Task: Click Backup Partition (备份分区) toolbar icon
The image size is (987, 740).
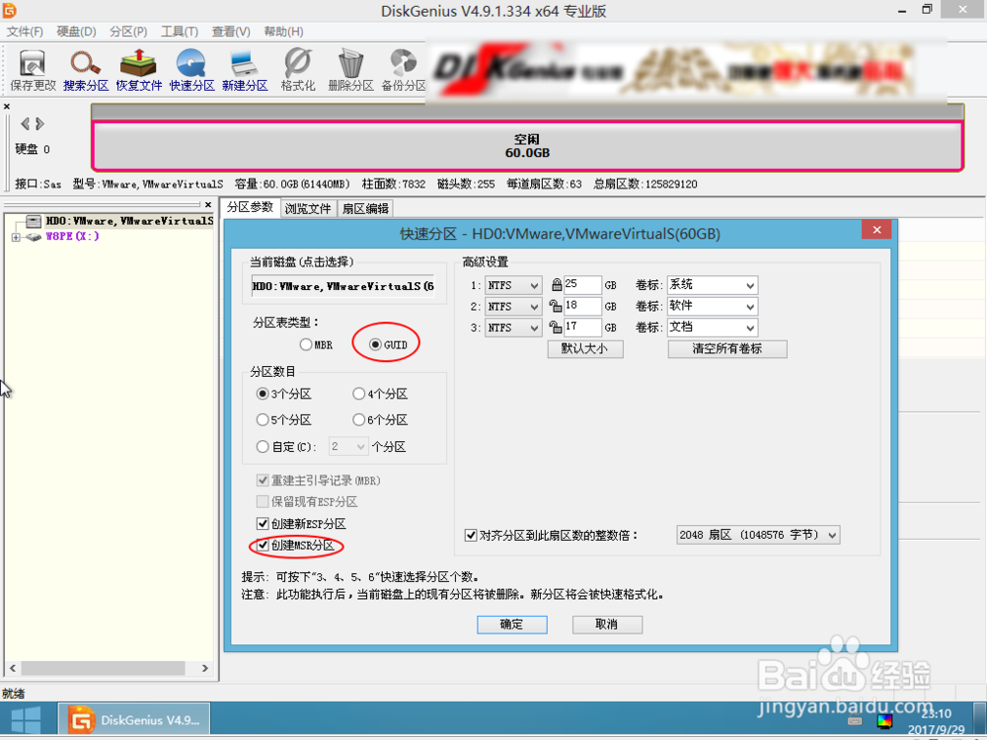Action: point(404,70)
